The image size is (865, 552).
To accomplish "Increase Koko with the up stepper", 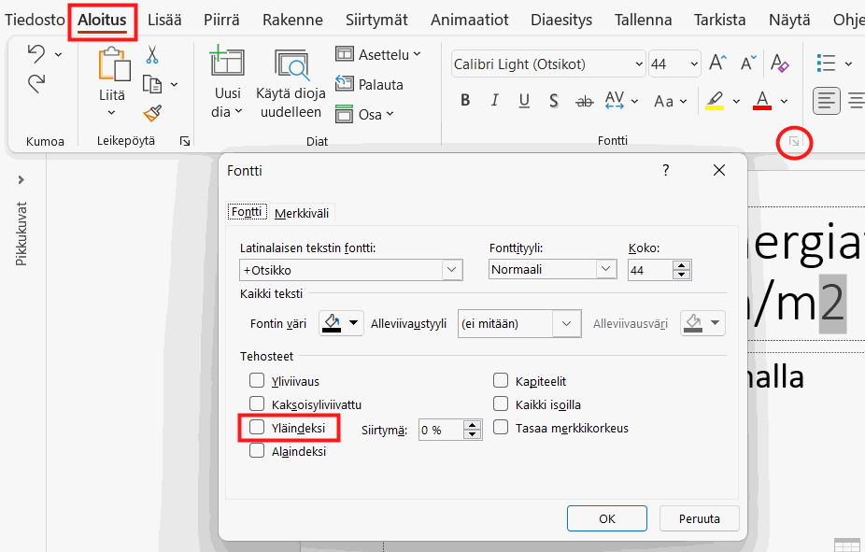I will pyautogui.click(x=682, y=266).
